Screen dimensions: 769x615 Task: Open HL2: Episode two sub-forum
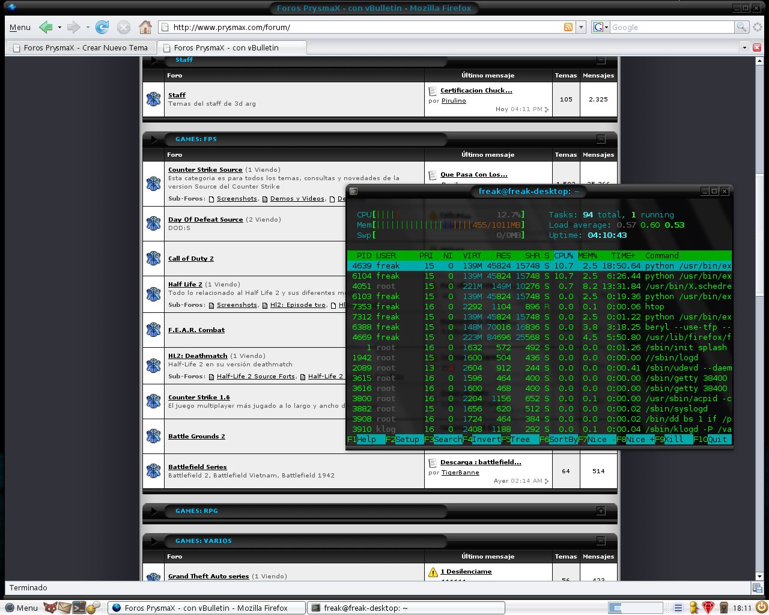pos(298,304)
